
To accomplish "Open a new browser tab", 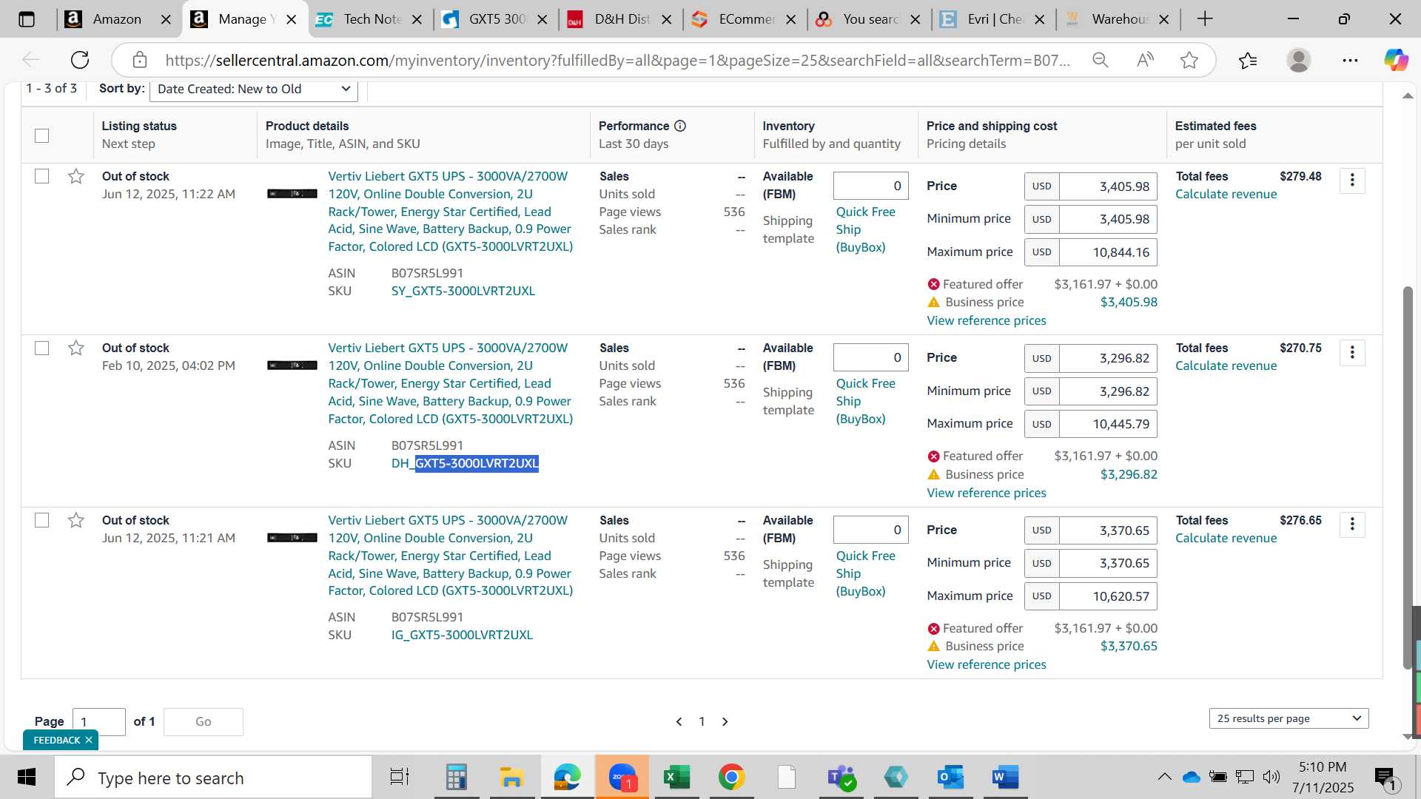I will pos(1205,19).
